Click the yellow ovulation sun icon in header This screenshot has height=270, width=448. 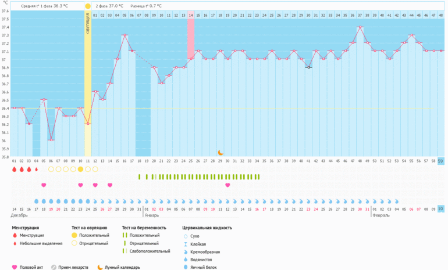pyautogui.click(x=88, y=6)
